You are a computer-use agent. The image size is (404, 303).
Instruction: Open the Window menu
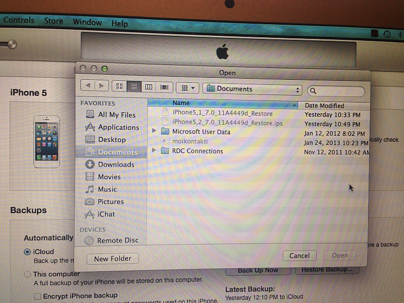point(87,22)
